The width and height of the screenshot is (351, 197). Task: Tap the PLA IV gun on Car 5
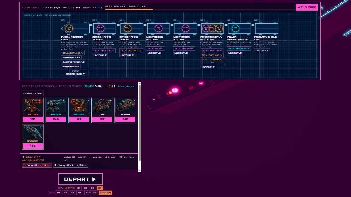coord(219,28)
